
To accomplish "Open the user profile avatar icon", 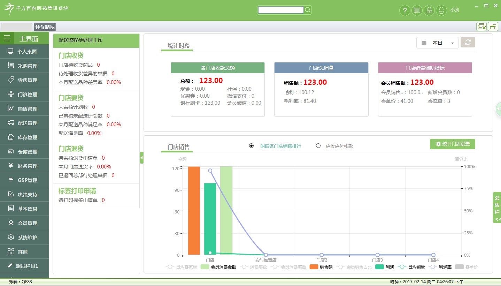I will (x=441, y=10).
